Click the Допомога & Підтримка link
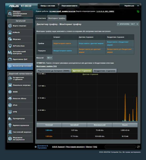The height and width of the screenshot is (160, 146). (42, 147)
